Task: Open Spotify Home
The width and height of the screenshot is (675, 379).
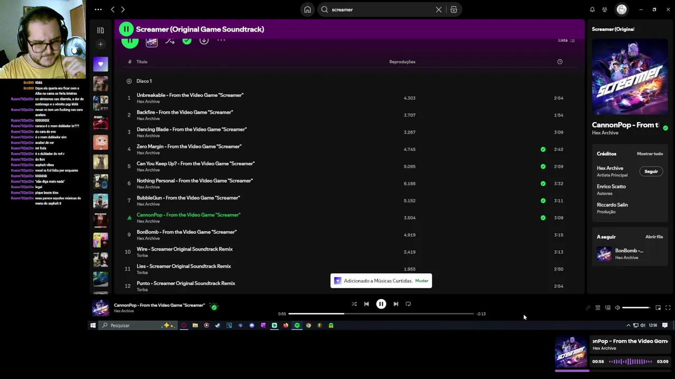Action: tap(307, 9)
